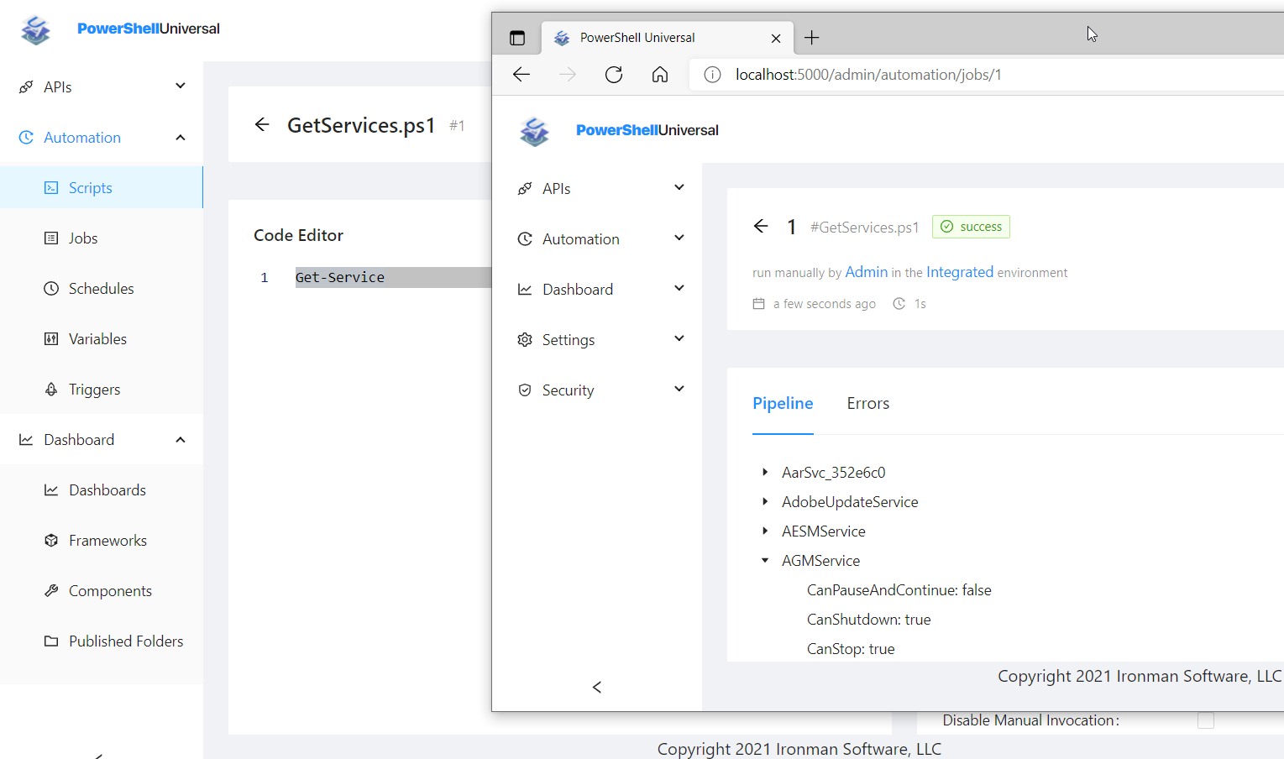Screen dimensions: 1284x759
Task: Click the Integrated environment link
Action: pos(960,272)
